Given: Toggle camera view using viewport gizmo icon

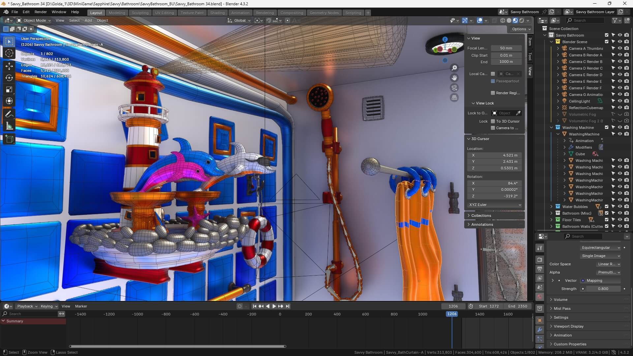Looking at the screenshot, I should coord(454,87).
